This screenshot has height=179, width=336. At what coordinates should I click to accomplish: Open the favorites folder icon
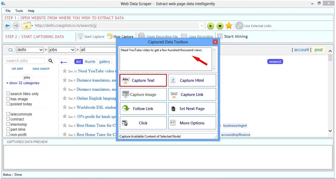point(26,26)
